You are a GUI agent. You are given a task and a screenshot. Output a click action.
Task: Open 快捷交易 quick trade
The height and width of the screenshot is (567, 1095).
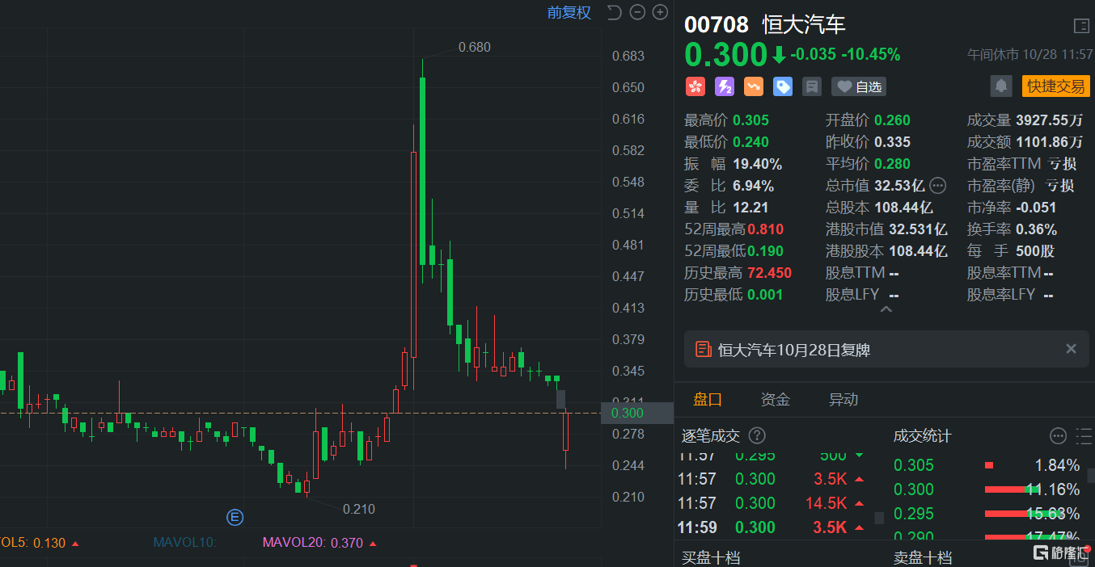tap(1055, 86)
